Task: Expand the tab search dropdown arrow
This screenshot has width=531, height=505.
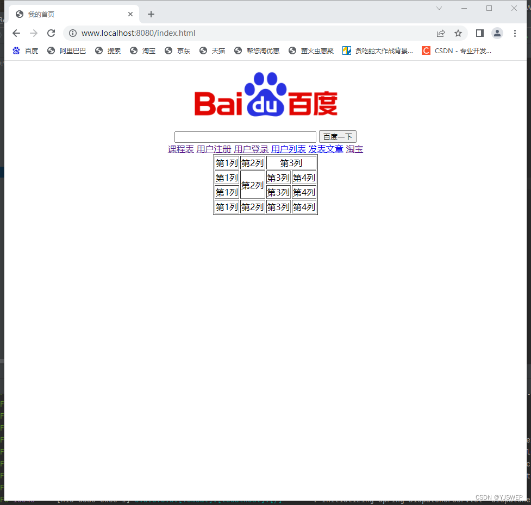Action: click(x=439, y=8)
